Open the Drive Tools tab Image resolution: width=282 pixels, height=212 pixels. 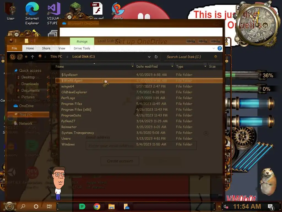[82, 48]
